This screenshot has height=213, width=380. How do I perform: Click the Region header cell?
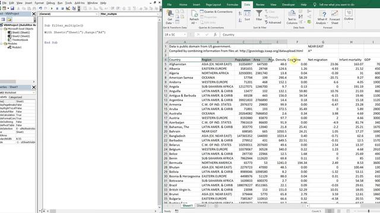click(217, 60)
